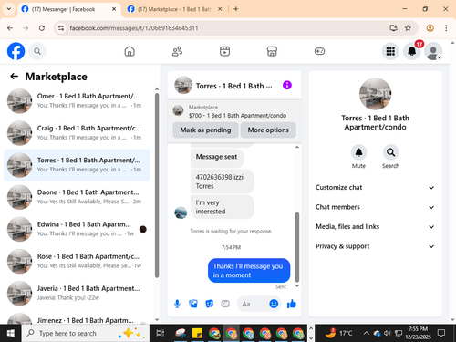Screen dimensions: 456x342
Task: Click the More options button
Action: point(268,130)
